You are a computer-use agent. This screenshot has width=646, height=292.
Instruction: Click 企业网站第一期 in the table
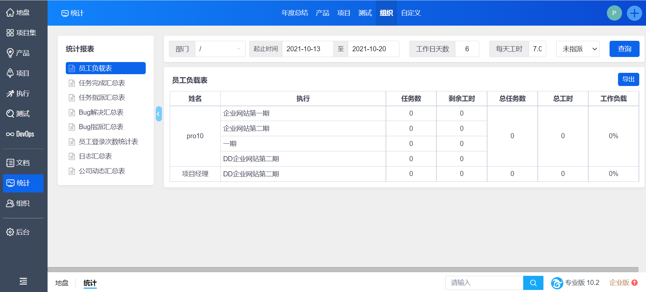[x=246, y=113]
